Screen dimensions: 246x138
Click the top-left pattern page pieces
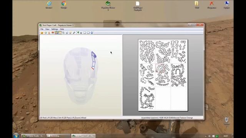pyautogui.click(x=147, y=52)
